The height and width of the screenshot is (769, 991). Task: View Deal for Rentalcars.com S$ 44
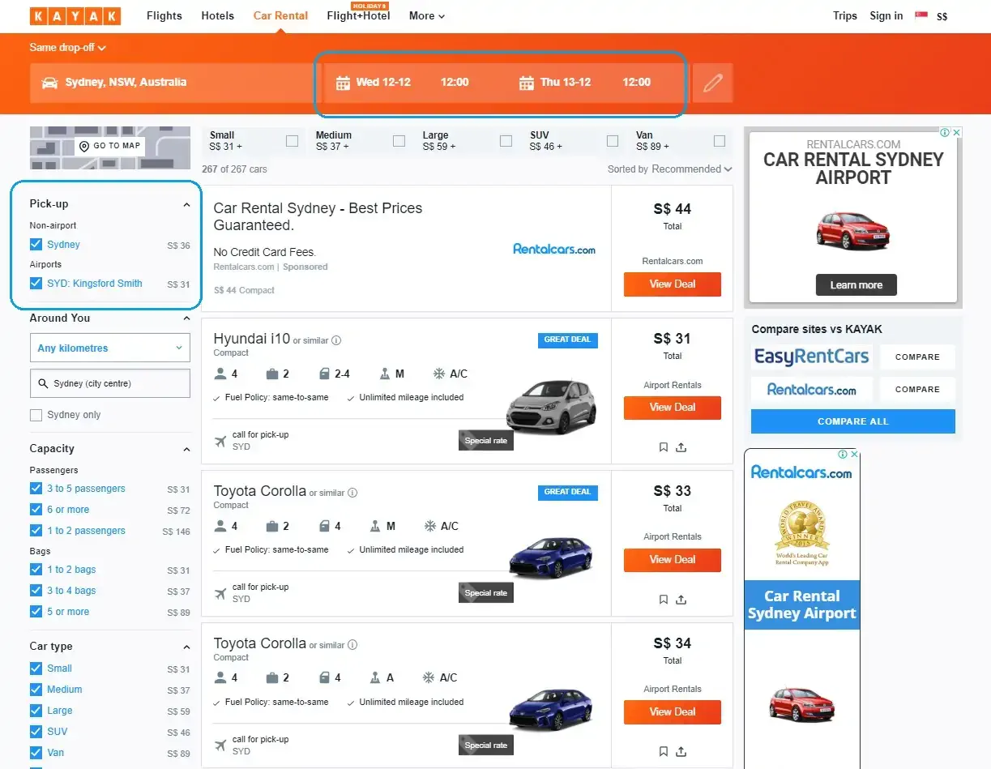pyautogui.click(x=673, y=284)
